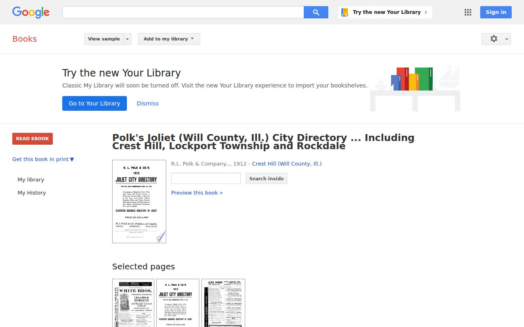
Task: Open My library in the sidebar
Action: pos(31,180)
